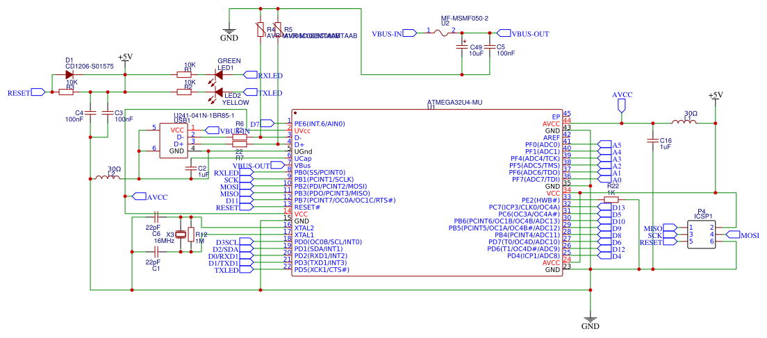Pick capacitor C1 22pF symbol

pos(156,252)
